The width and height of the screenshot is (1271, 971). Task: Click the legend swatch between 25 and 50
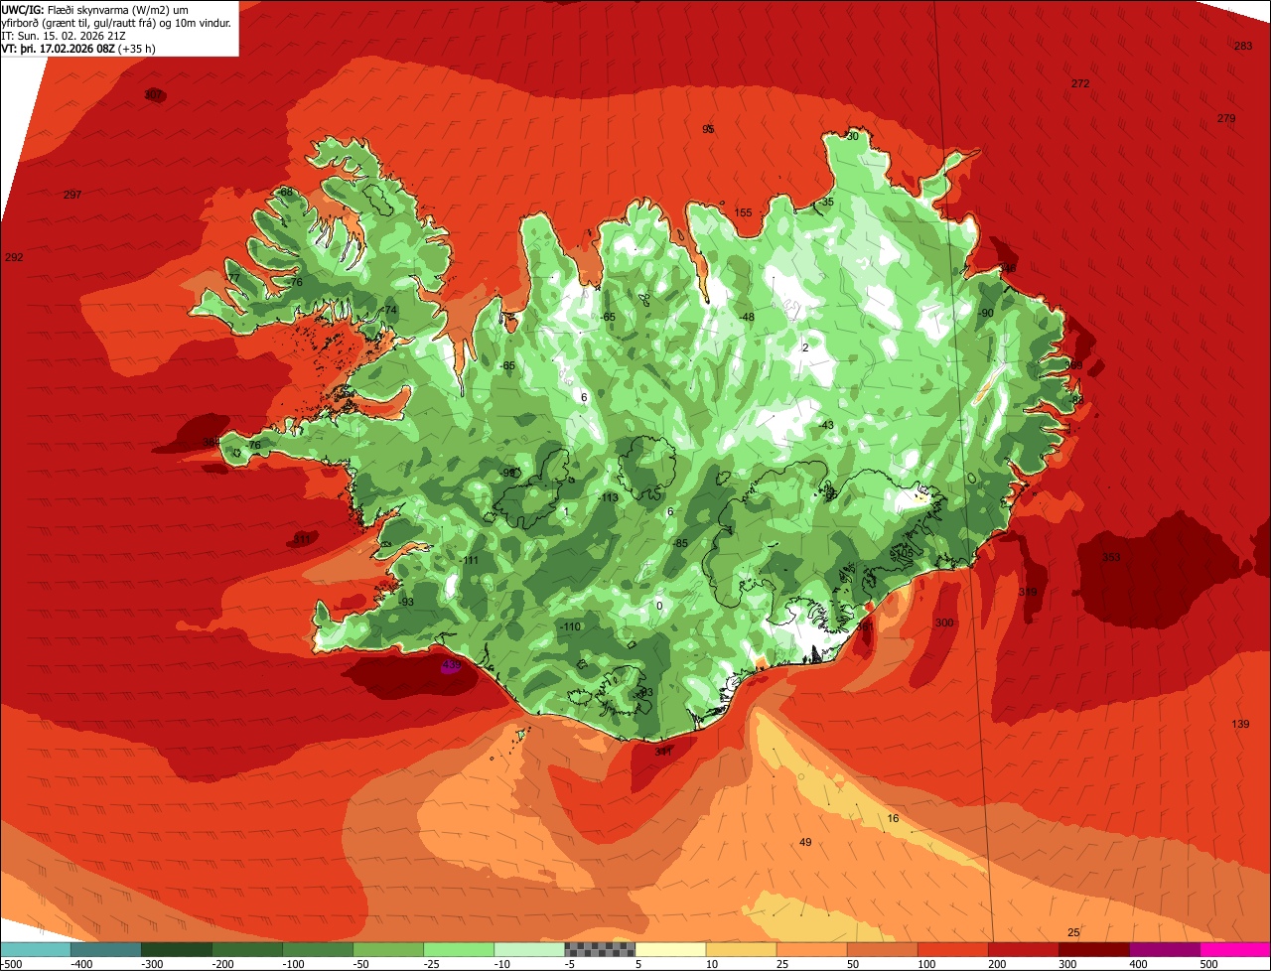point(812,949)
